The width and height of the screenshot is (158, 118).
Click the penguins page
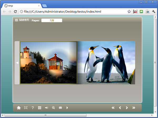coord(106,63)
